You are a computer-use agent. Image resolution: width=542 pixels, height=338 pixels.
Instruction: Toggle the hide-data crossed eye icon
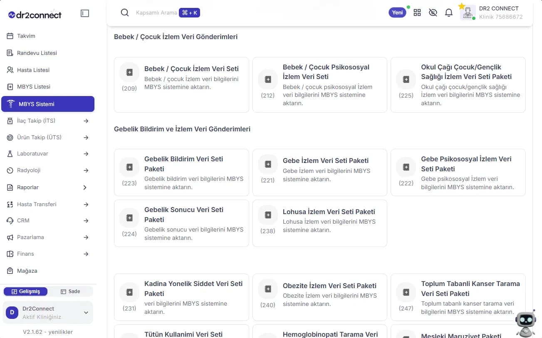[433, 12]
